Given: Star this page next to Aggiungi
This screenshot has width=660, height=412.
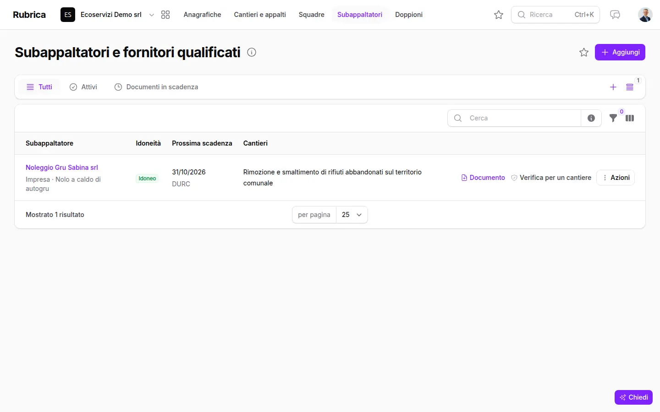Looking at the screenshot, I should click(x=584, y=52).
